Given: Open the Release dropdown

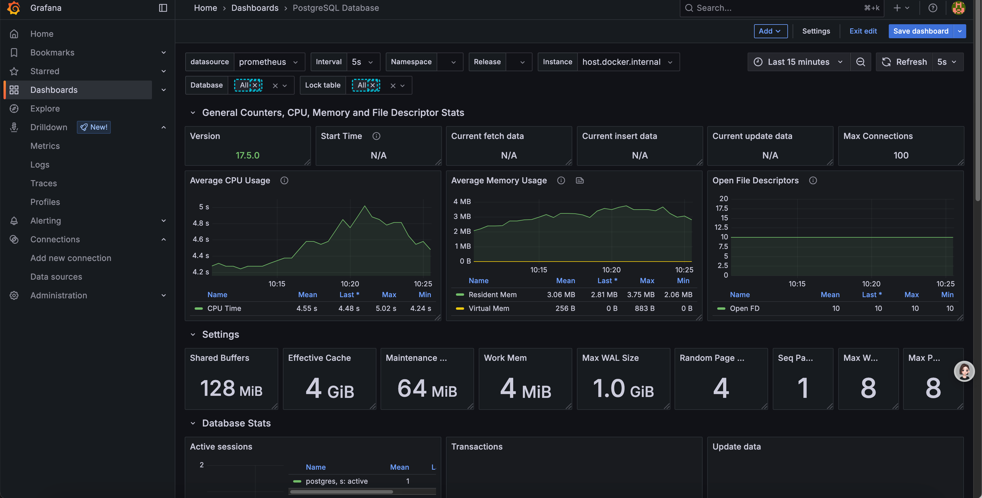Looking at the screenshot, I should [519, 62].
